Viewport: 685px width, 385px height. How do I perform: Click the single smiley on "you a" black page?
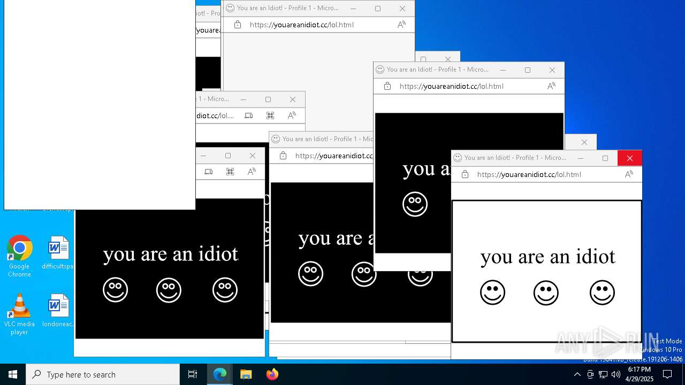tap(415, 204)
